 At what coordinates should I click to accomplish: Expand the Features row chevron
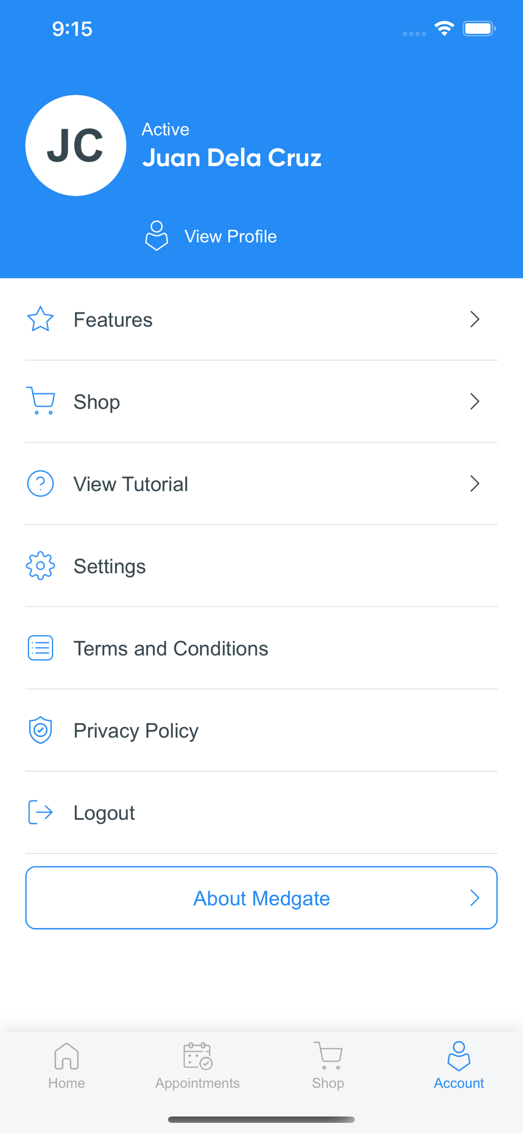pos(475,320)
